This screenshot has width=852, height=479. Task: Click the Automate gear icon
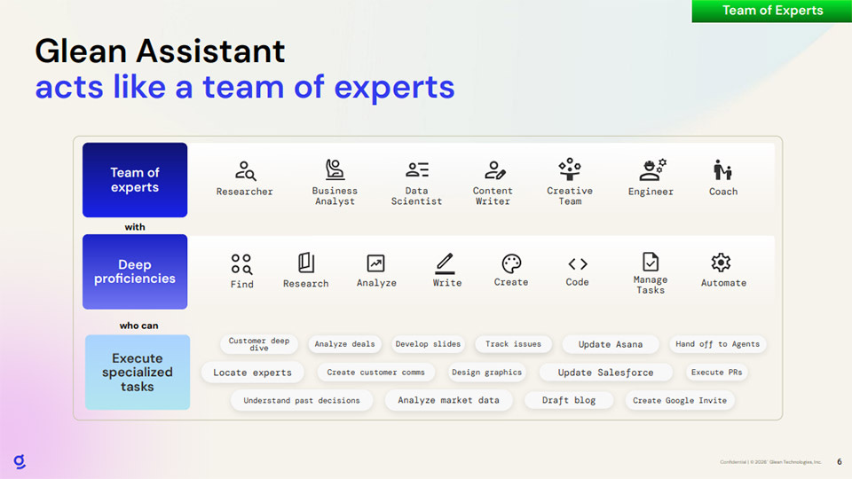[721, 263]
